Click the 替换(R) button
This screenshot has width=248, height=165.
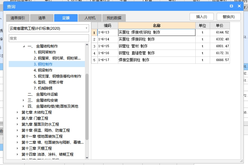tap(229, 17)
